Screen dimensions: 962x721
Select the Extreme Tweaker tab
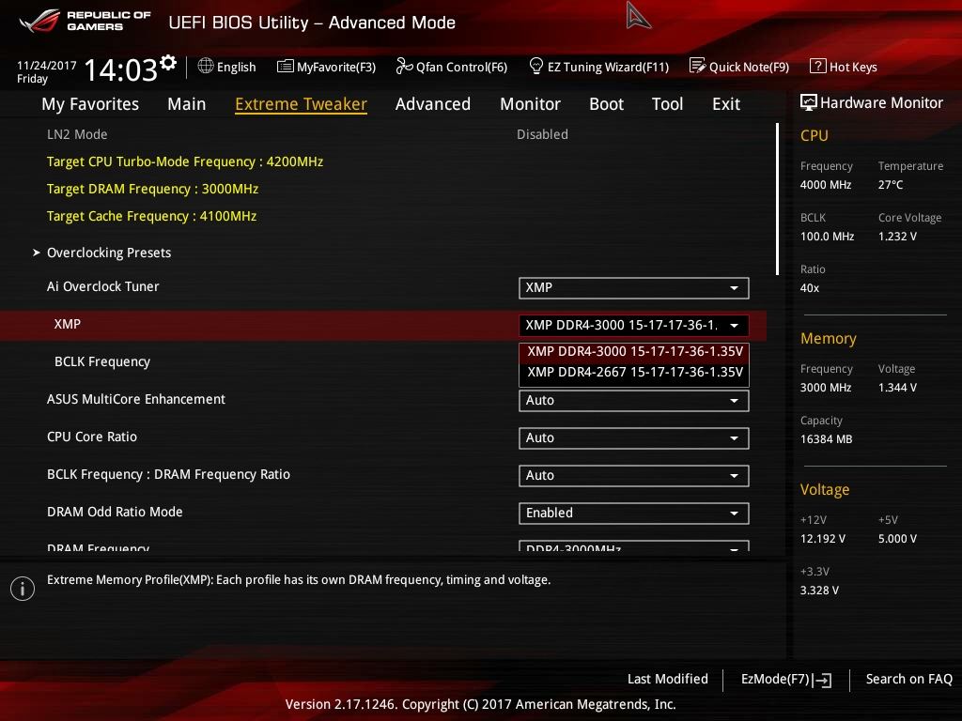[x=302, y=104]
